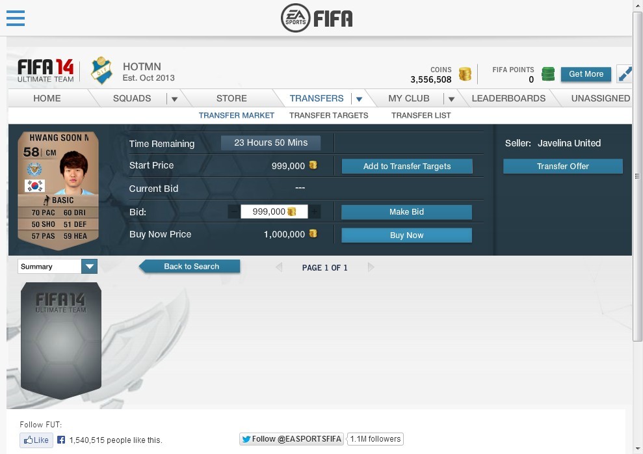Image resolution: width=643 pixels, height=454 pixels.
Task: Click the coins balance 3,556,508
Action: 430,79
